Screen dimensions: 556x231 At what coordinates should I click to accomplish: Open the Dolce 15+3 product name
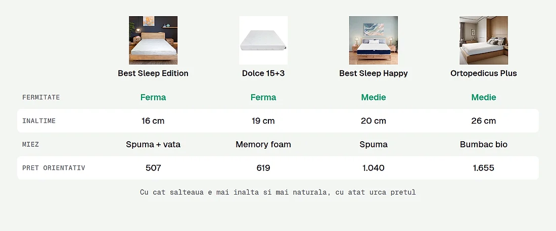(263, 74)
